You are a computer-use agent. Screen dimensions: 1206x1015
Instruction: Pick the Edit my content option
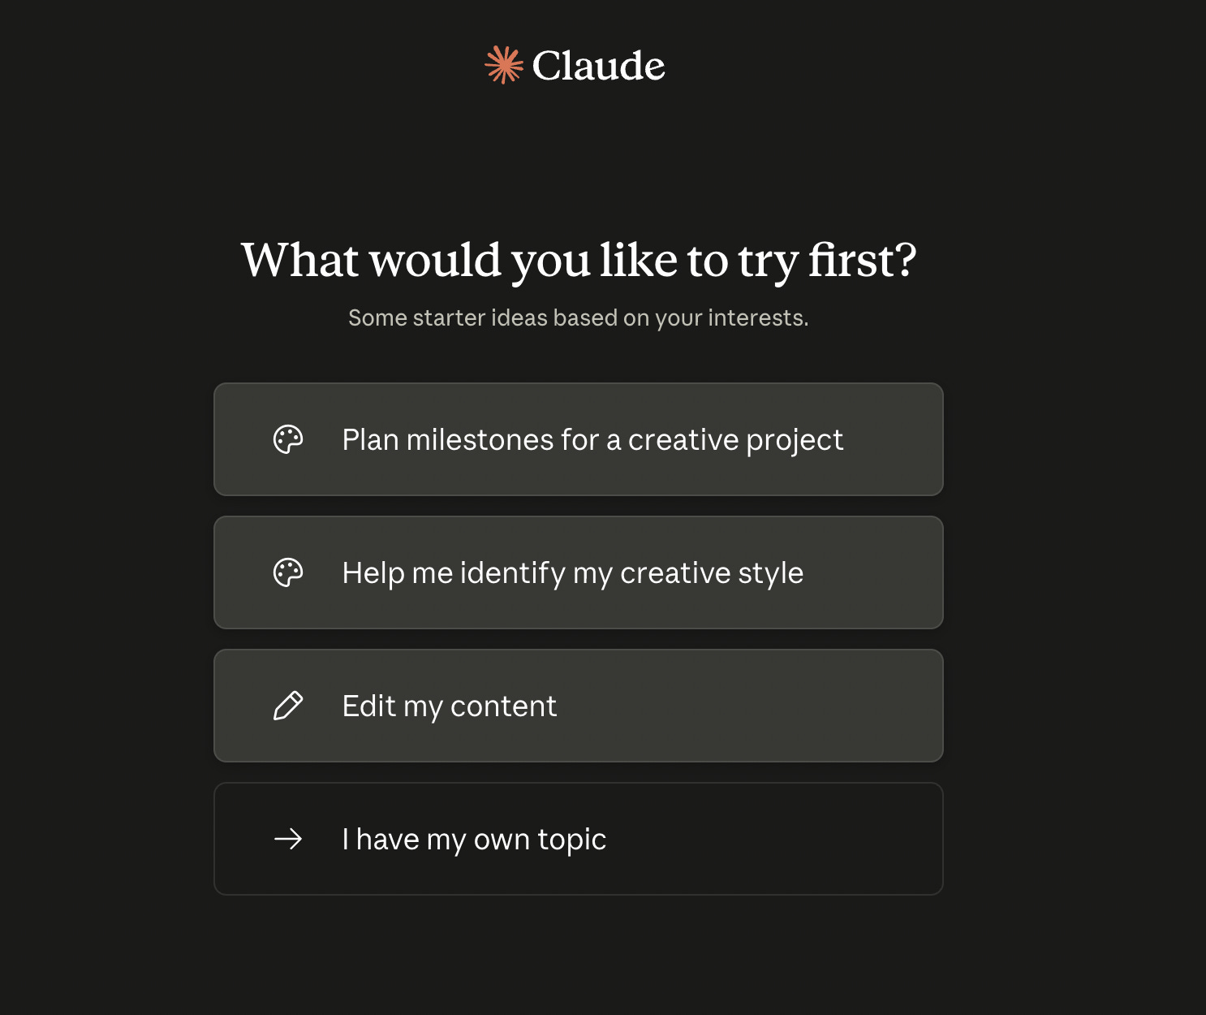[x=579, y=706]
